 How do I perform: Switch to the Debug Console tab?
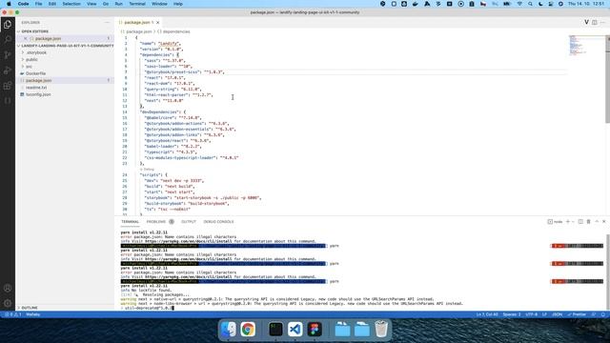pyautogui.click(x=218, y=222)
